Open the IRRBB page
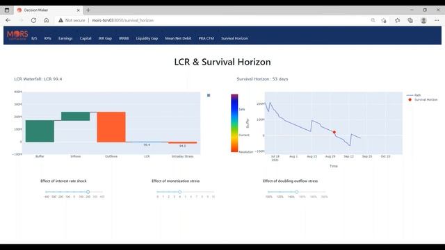Image resolution: width=445 pixels, height=250 pixels. 124,38
